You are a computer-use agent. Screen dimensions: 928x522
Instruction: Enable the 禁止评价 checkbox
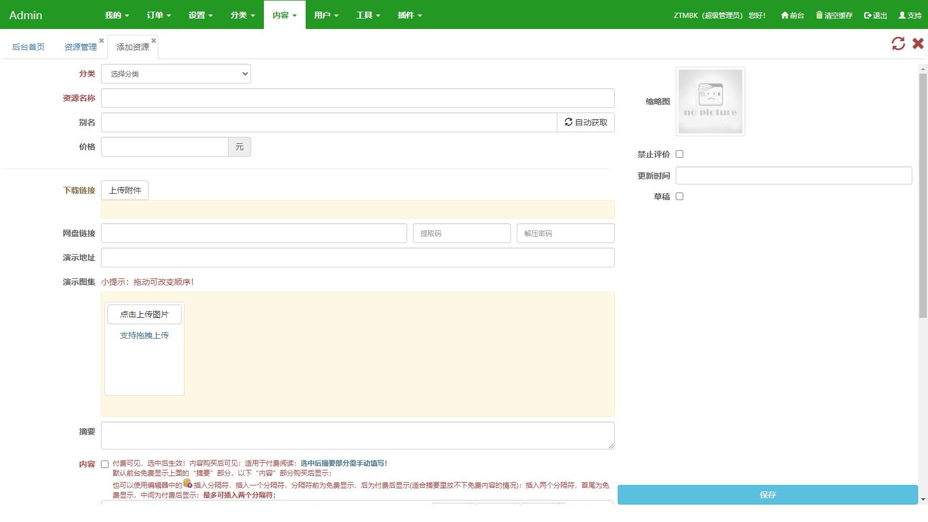(679, 154)
